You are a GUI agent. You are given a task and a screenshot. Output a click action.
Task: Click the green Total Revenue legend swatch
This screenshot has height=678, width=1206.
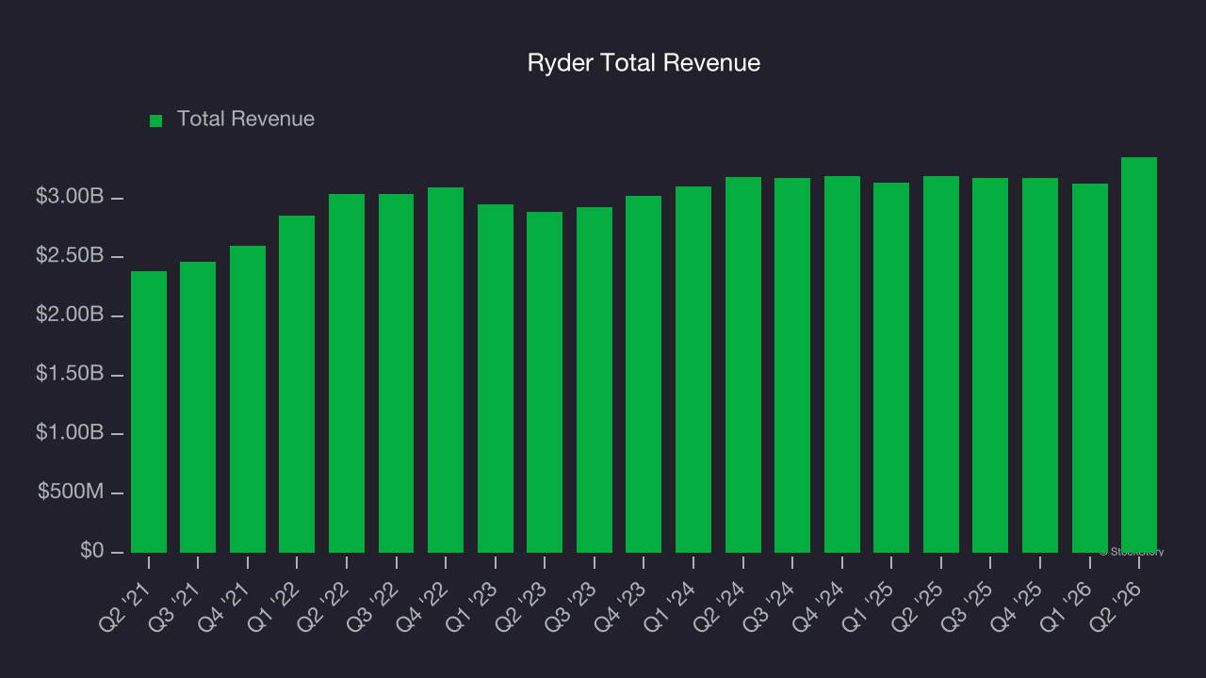click(x=156, y=121)
